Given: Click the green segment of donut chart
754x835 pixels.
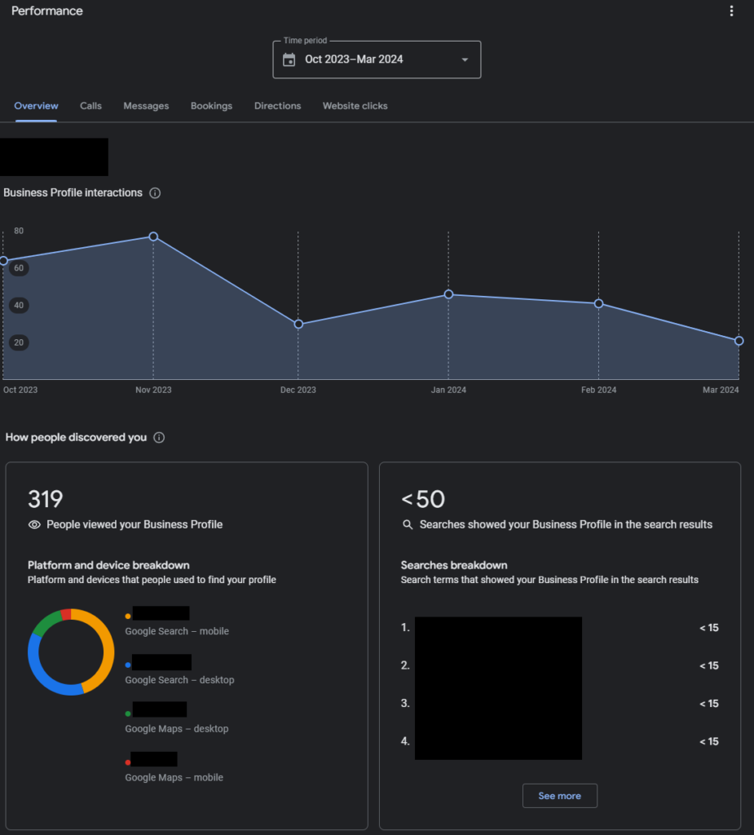Looking at the screenshot, I should (x=46, y=622).
